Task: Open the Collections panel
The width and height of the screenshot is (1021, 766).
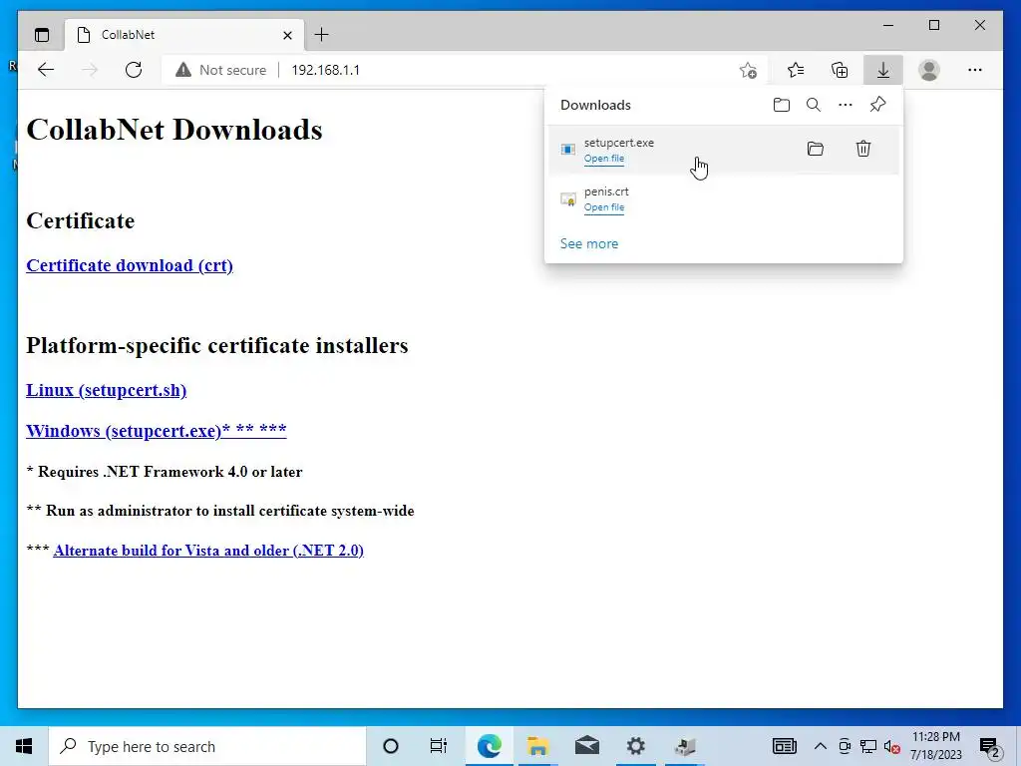Action: 840,70
